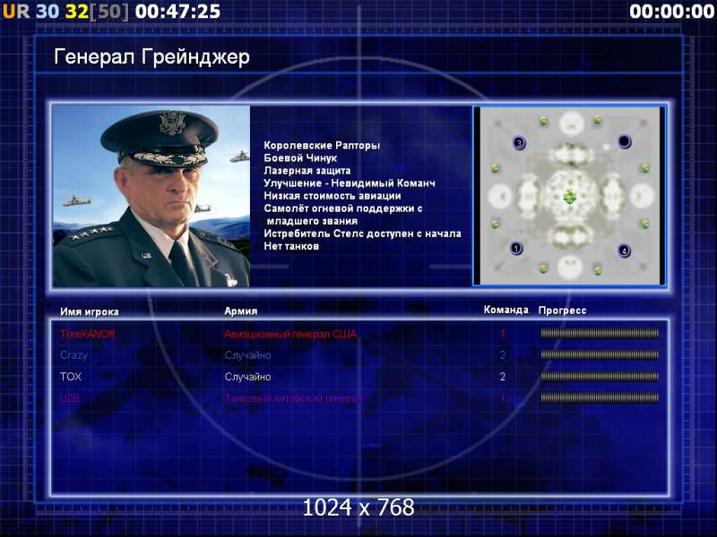
Task: Click the central supply dollar icon on minimap
Action: [x=569, y=196]
